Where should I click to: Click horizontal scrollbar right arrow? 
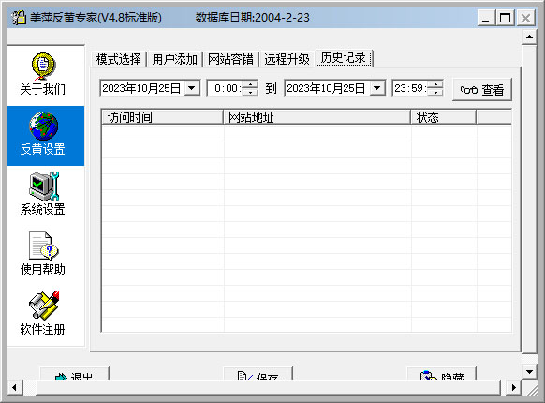(514, 387)
